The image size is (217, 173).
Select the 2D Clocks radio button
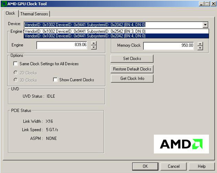(16, 73)
